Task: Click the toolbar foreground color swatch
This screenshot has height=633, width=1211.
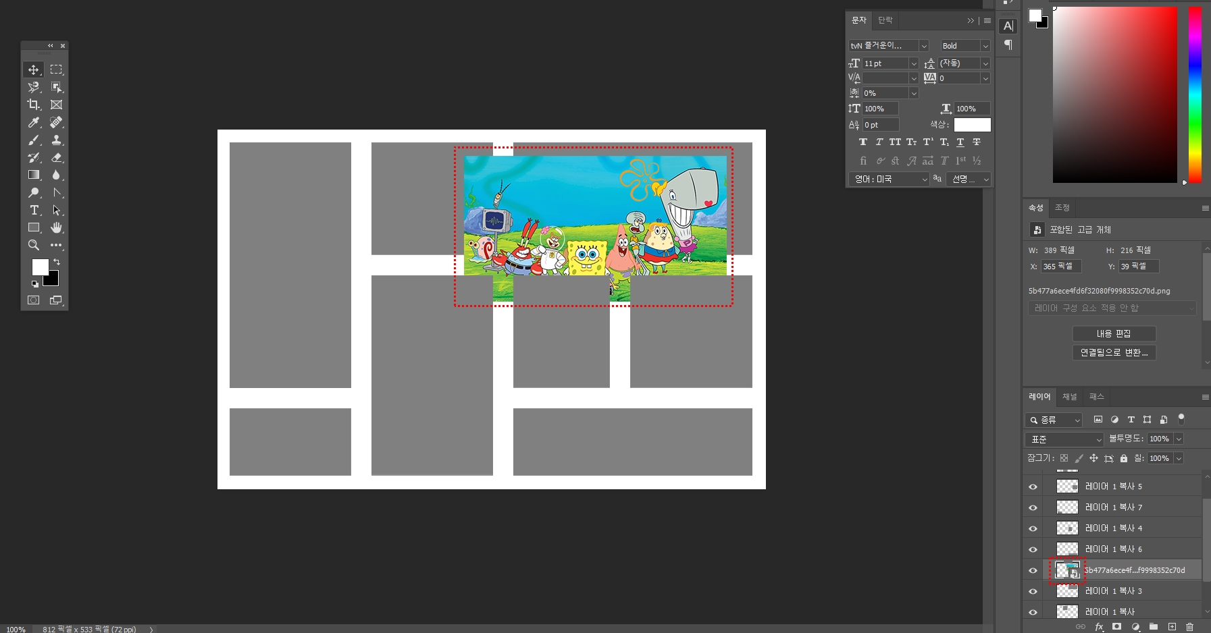Action: [x=40, y=267]
